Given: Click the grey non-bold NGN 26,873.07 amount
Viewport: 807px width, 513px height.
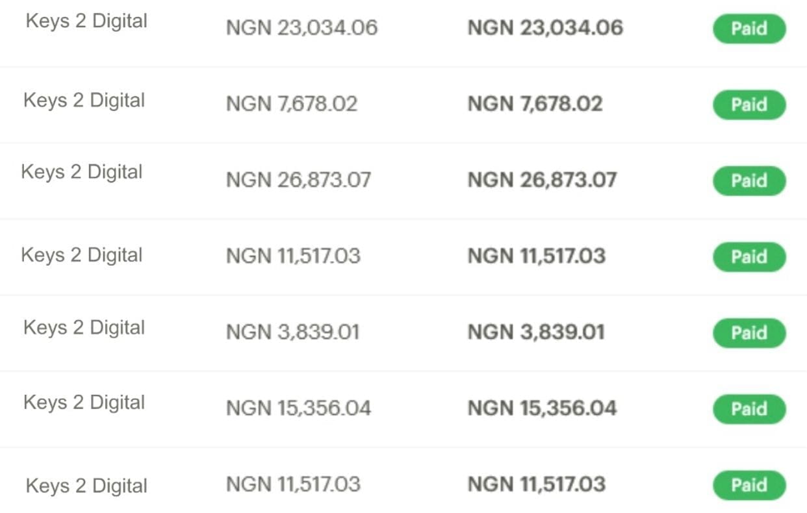Looking at the screenshot, I should pos(298,180).
